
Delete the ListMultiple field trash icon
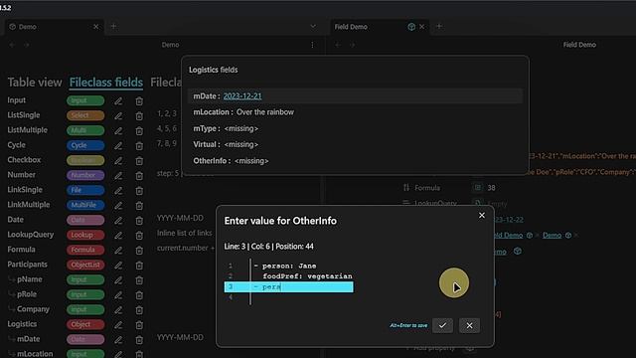139,130
